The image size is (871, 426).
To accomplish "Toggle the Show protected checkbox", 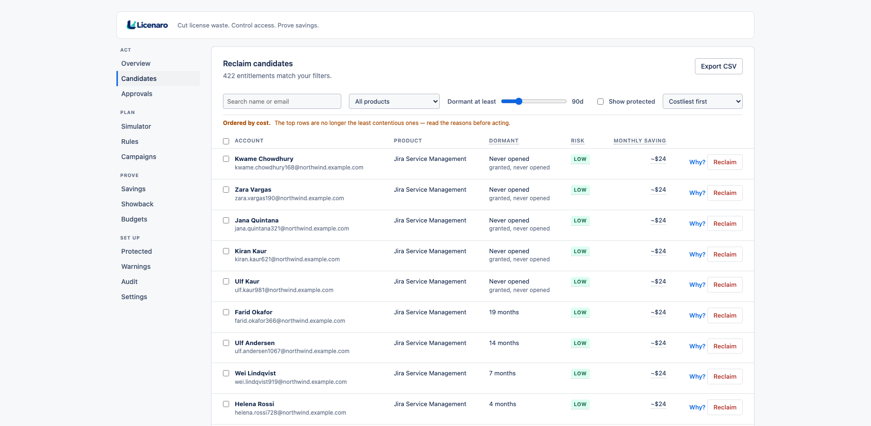I will (x=600, y=101).
